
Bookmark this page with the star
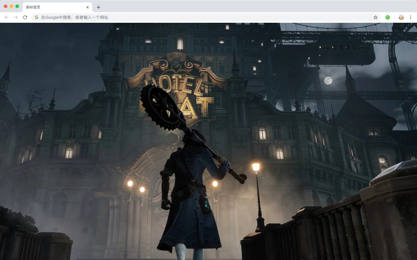pyautogui.click(x=375, y=17)
